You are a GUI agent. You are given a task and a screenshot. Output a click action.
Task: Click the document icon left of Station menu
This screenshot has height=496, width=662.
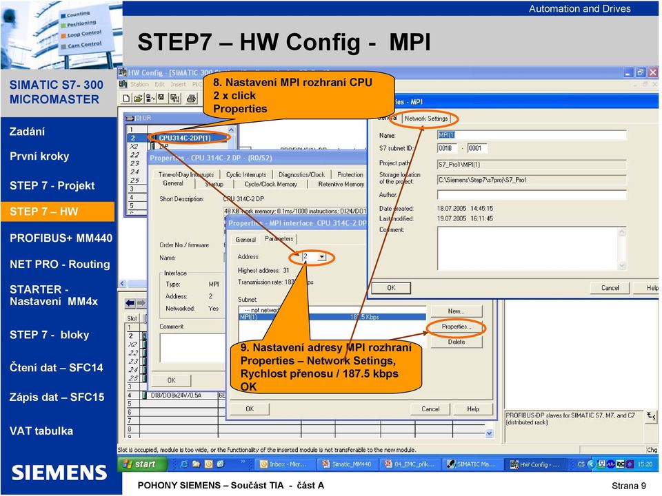pos(123,84)
